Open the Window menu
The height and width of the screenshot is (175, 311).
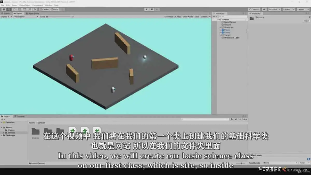[48, 5]
